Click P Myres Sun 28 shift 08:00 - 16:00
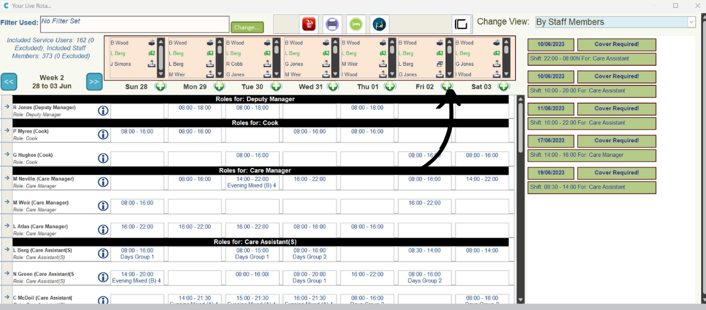Viewport: 706px width, 310px height. 137,131
